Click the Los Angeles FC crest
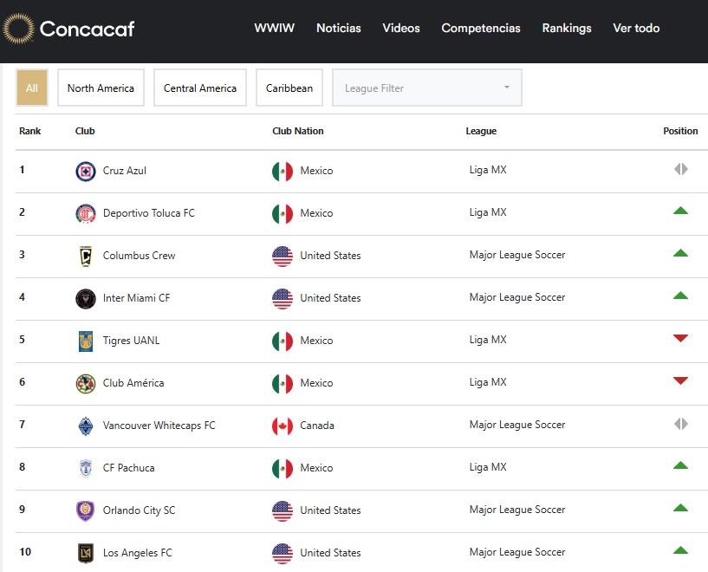Screen dimensions: 708x572 click(x=85, y=554)
